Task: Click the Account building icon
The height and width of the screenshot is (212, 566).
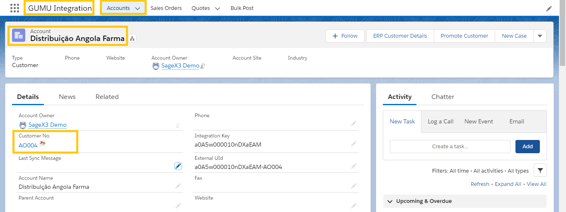Action: [19, 35]
